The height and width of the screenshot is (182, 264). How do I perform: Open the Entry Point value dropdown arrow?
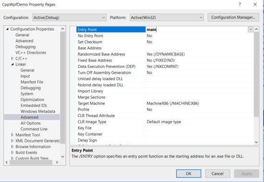[251, 29]
